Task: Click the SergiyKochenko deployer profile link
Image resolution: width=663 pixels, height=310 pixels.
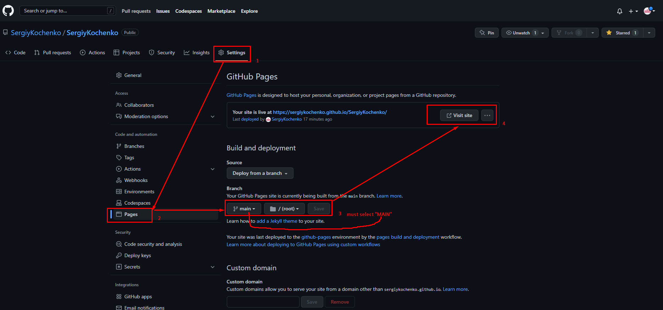Action: pos(287,119)
